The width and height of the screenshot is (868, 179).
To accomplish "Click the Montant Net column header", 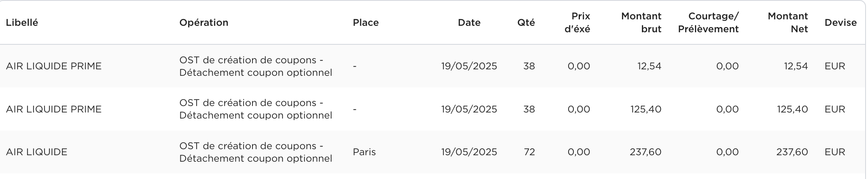I will pos(788,23).
